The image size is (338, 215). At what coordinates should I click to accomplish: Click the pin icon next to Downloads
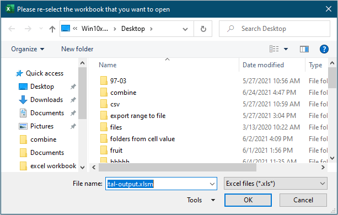[x=73, y=100]
